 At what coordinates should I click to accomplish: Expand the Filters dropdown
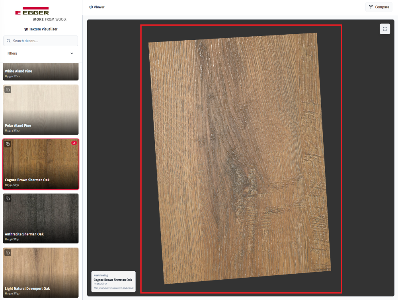(x=41, y=53)
